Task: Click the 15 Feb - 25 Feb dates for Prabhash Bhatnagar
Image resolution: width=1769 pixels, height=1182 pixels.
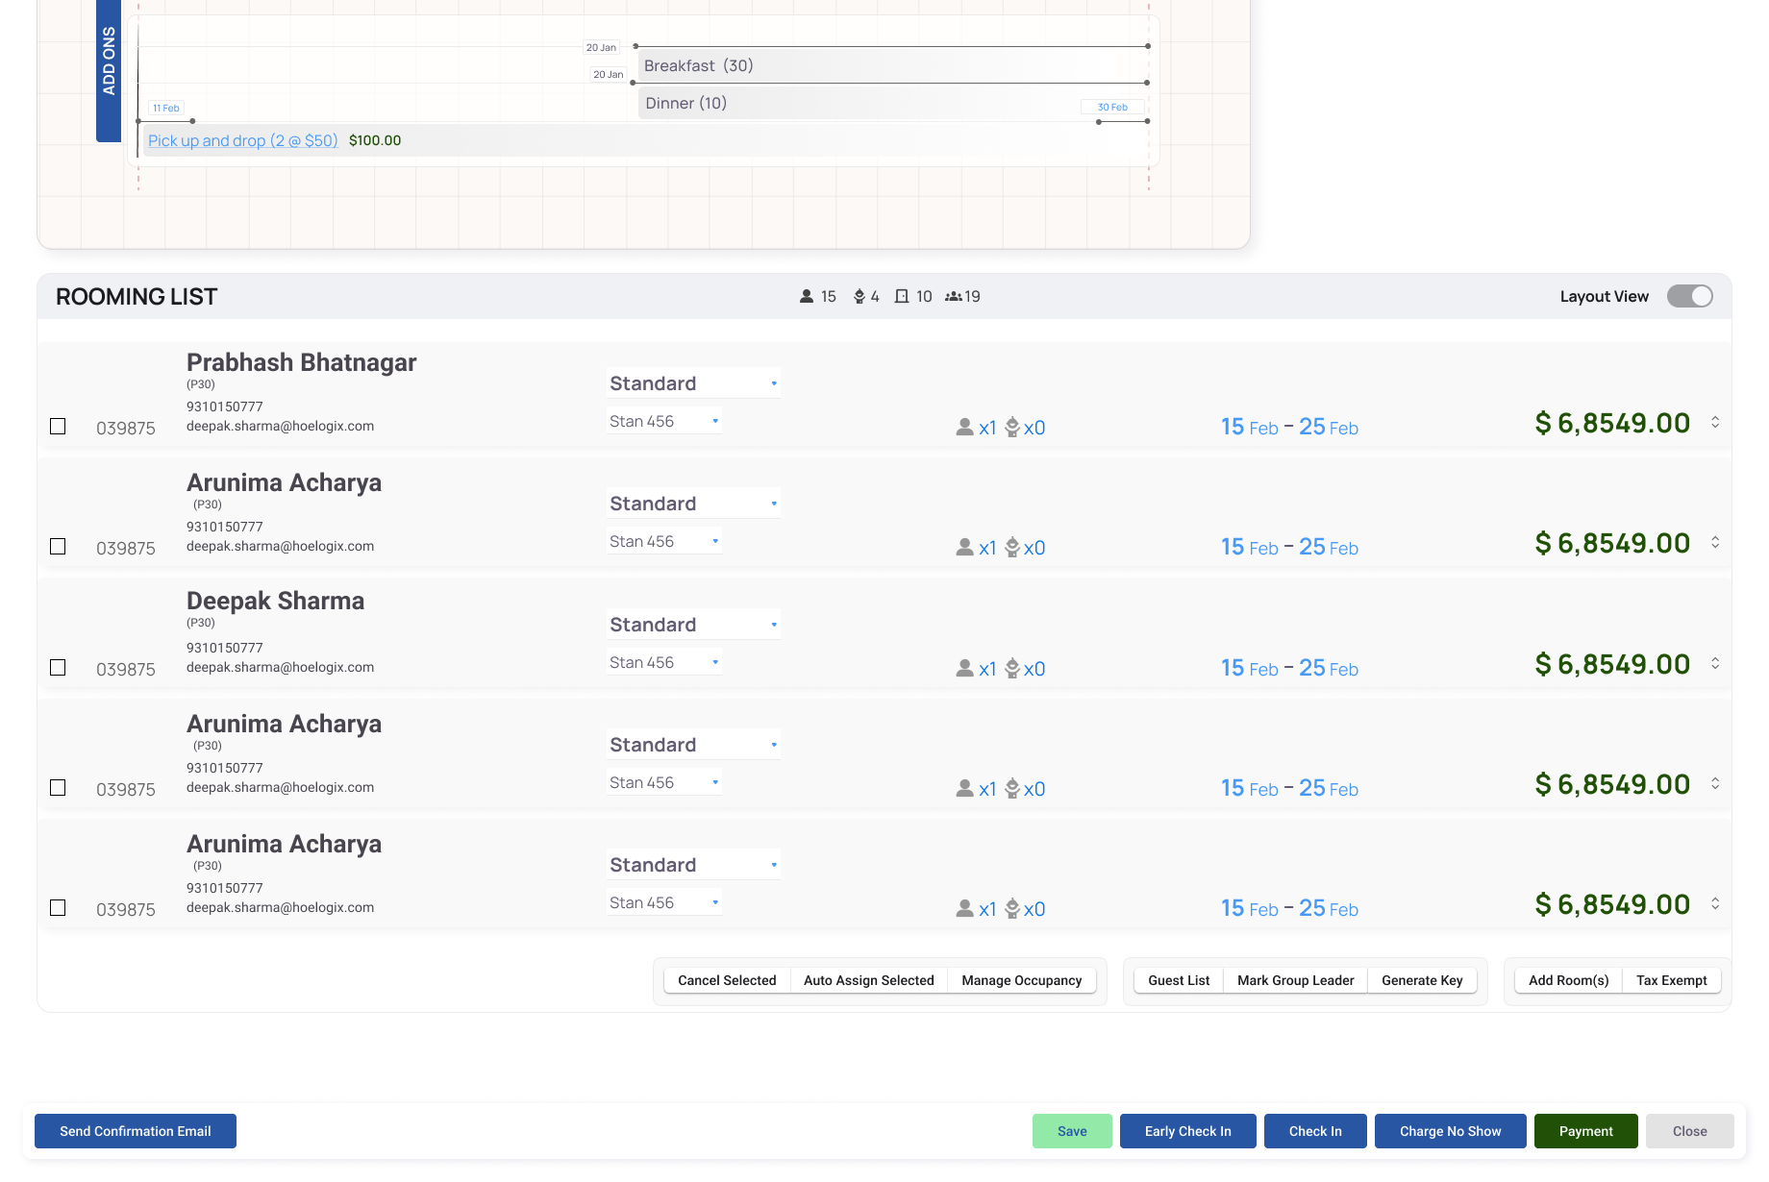Action: click(x=1289, y=427)
